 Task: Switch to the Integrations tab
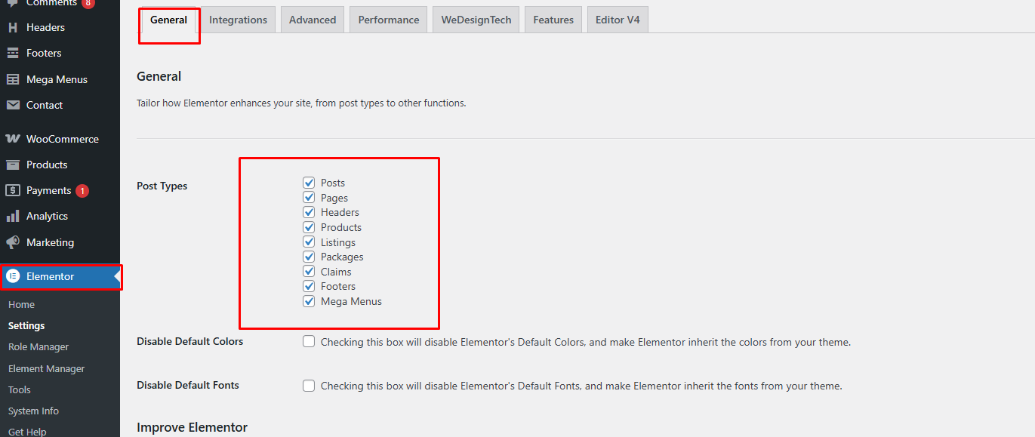238,20
